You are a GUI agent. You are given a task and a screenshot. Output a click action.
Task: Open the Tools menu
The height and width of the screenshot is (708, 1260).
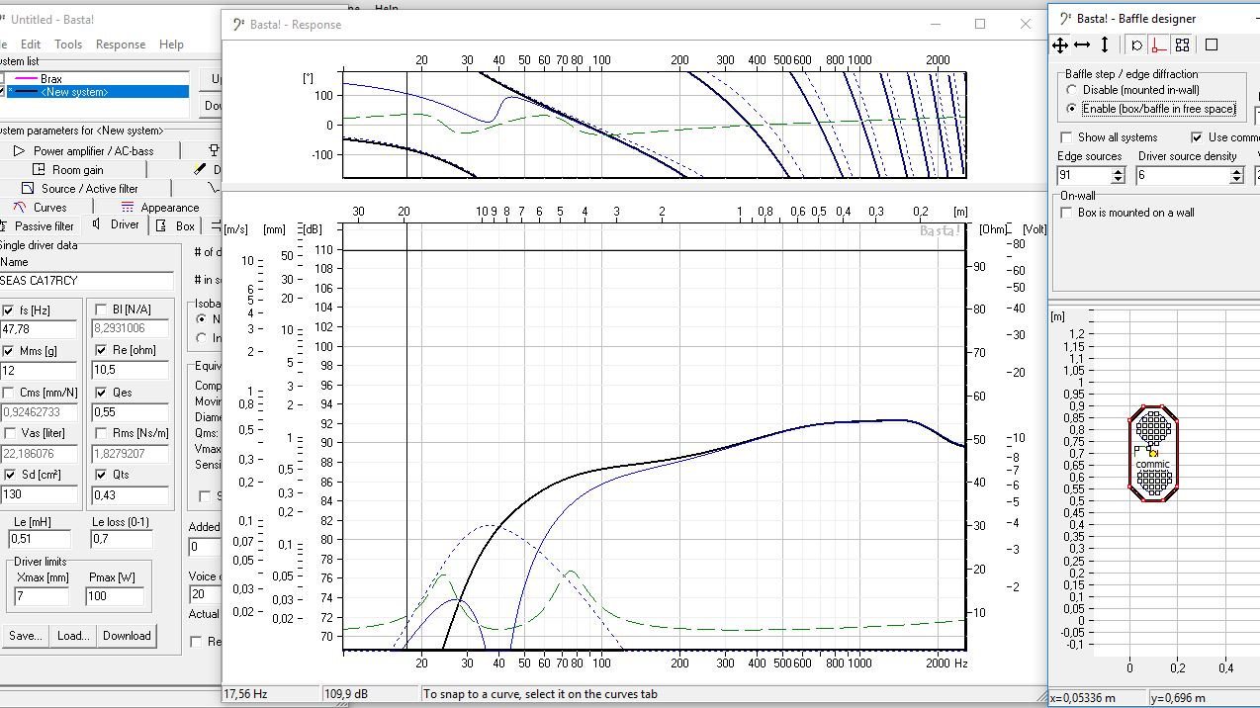click(x=68, y=44)
